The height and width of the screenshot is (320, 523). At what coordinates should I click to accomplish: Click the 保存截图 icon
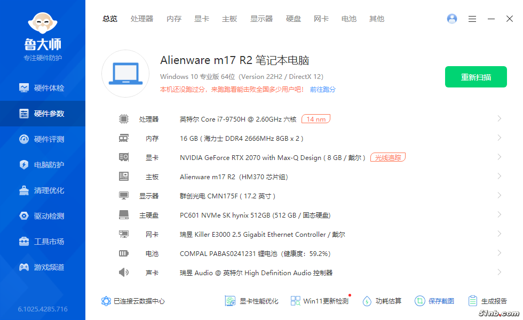tap(420, 301)
